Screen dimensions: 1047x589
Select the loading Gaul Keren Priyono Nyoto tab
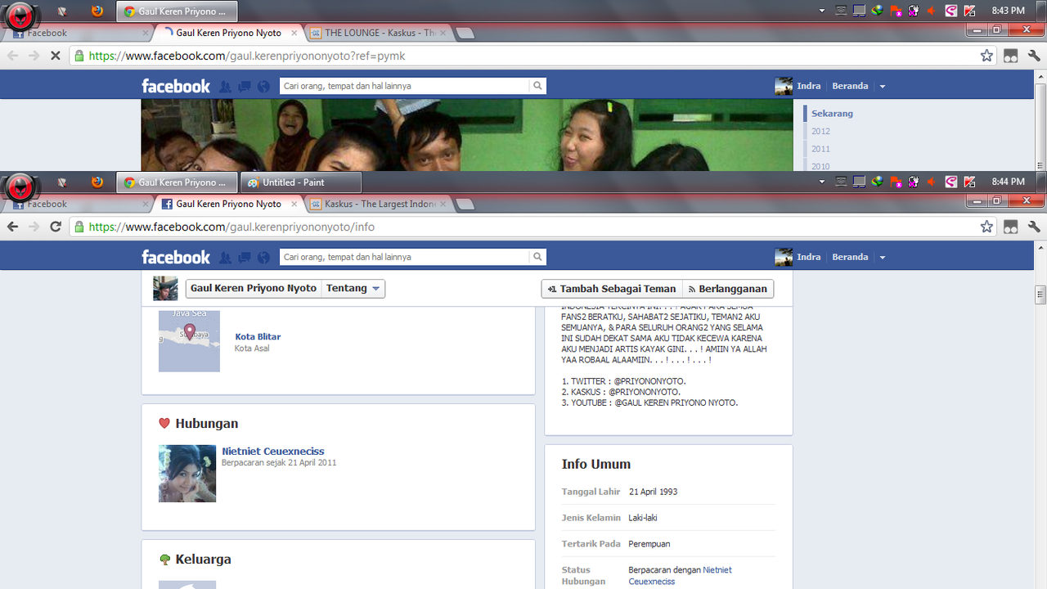(x=228, y=33)
